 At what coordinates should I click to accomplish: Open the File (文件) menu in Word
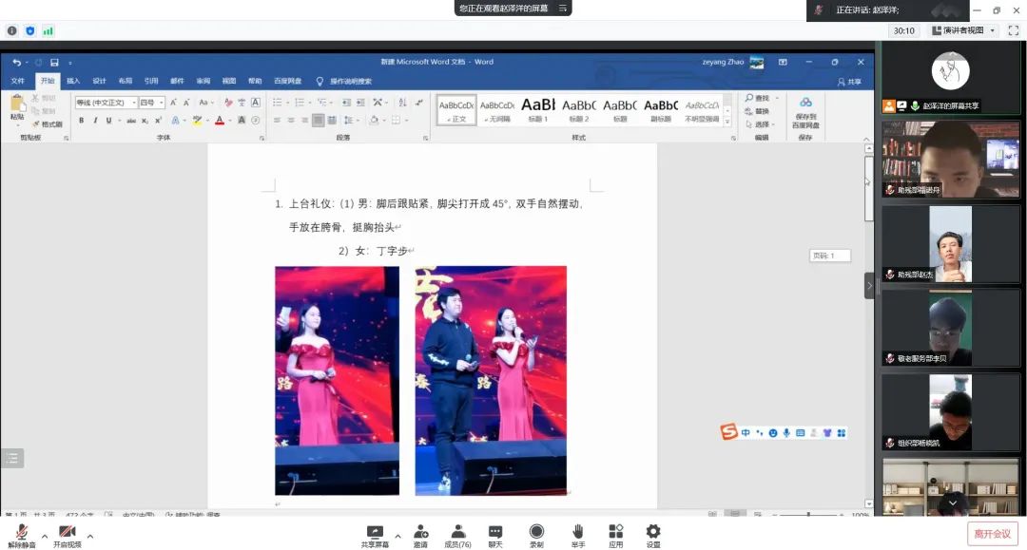[x=18, y=82]
